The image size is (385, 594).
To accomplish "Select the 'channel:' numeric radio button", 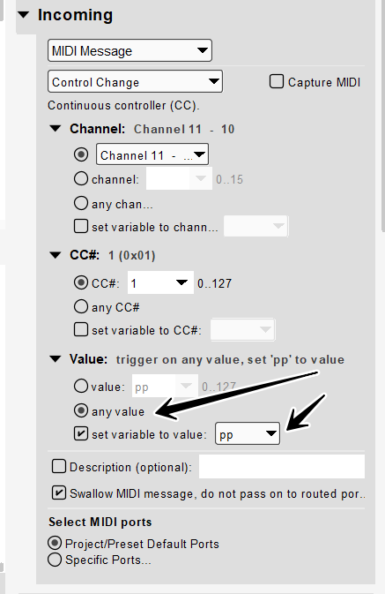I will (x=81, y=178).
